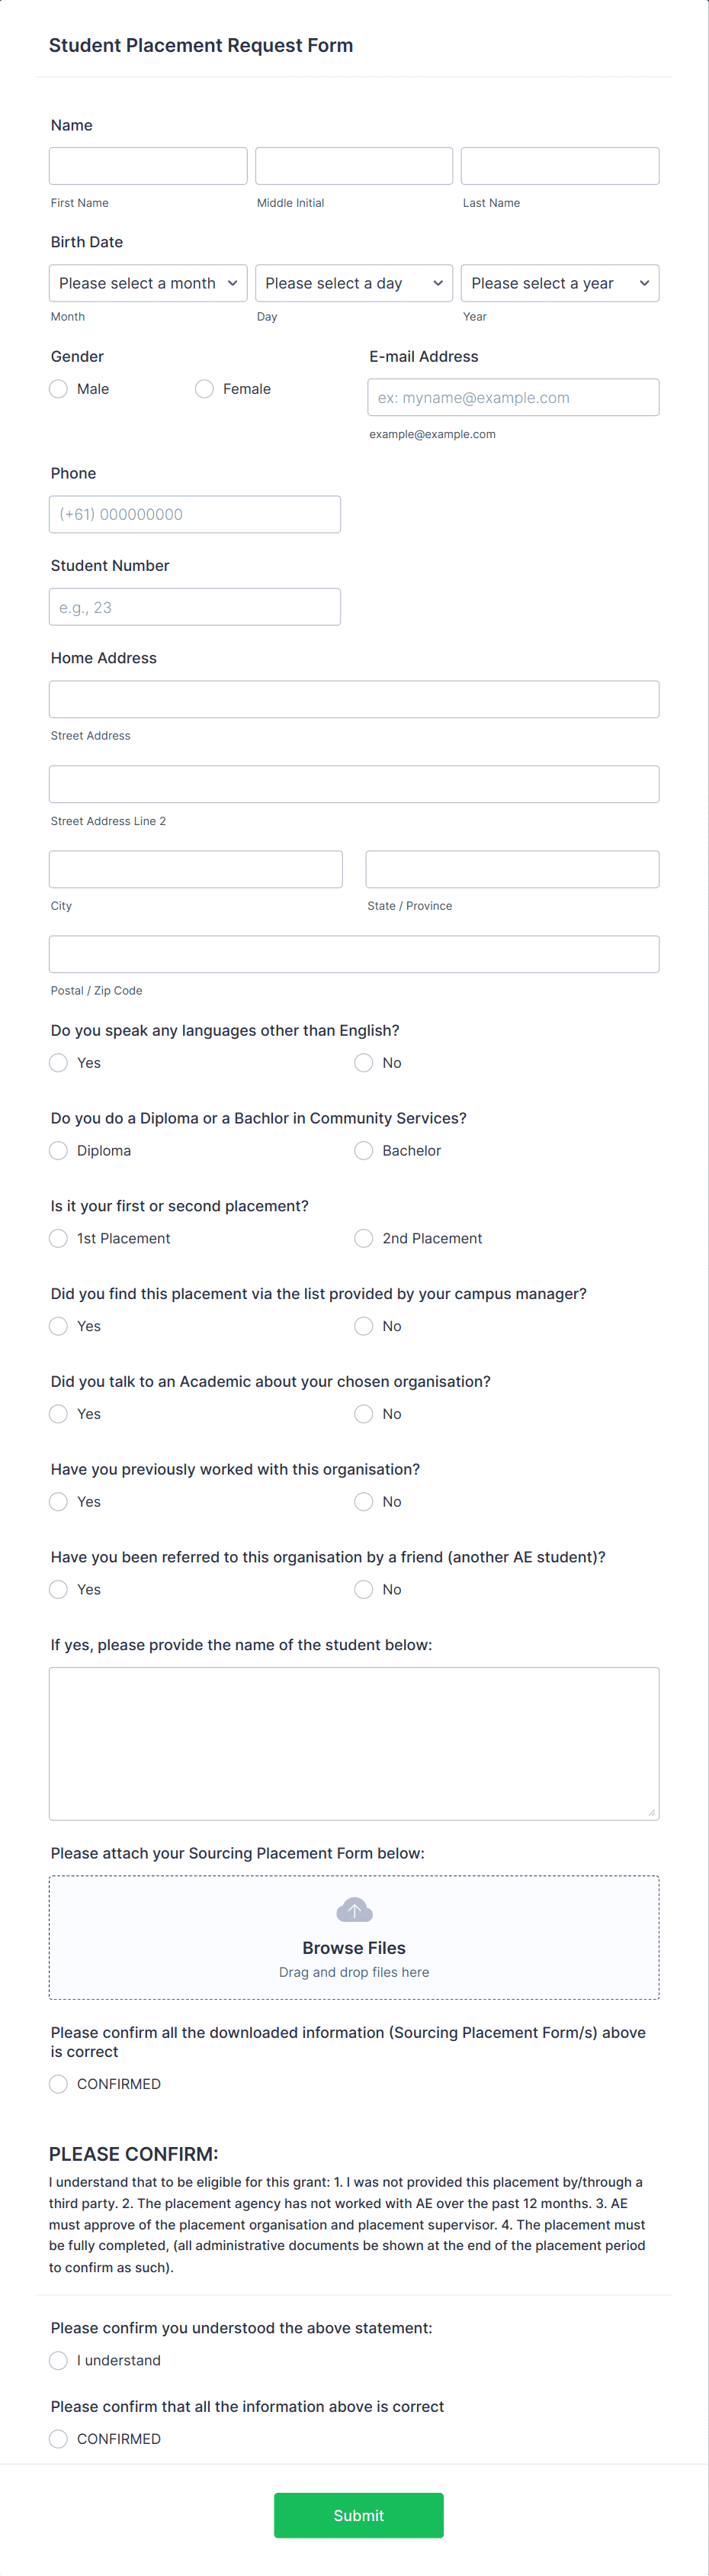709x2576 pixels.
Task: Select the Male gender option
Action: tap(58, 388)
